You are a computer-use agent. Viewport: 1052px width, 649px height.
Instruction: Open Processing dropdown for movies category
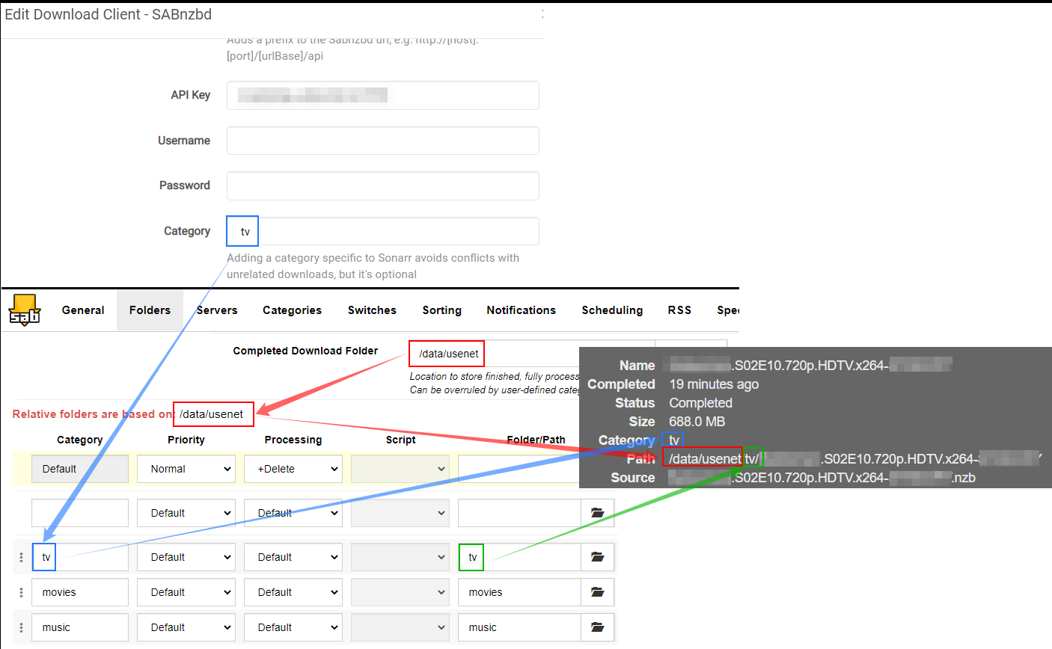pos(293,592)
